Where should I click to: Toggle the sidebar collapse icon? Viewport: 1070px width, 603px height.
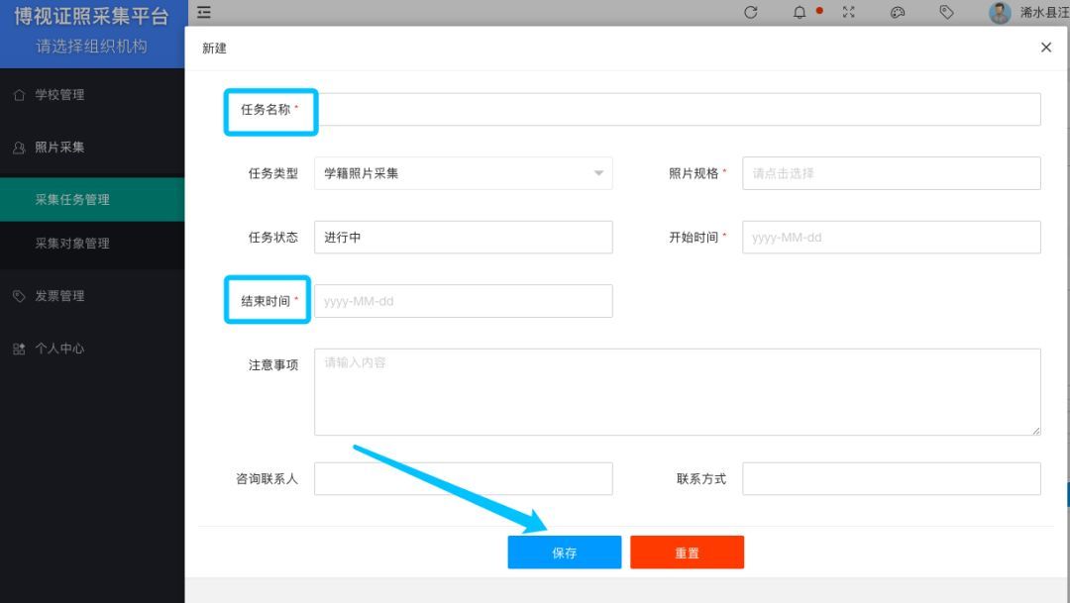[x=203, y=12]
